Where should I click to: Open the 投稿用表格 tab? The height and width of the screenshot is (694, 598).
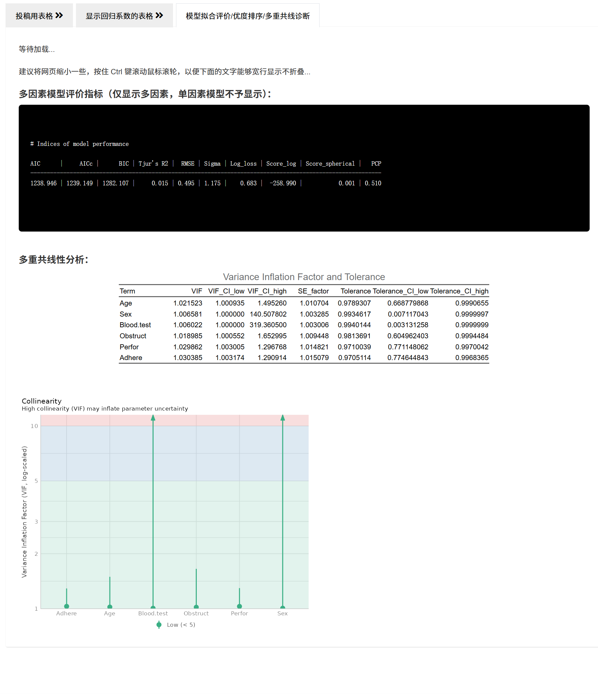(x=39, y=16)
